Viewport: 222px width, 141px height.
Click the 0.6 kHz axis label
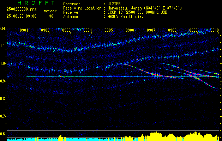3,134
